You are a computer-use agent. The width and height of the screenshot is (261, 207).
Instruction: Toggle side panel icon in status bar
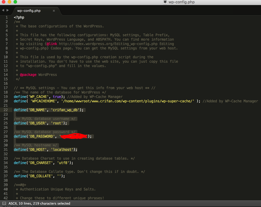(4, 203)
